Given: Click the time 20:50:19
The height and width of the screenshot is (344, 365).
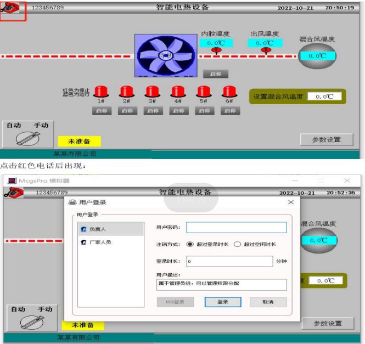Looking at the screenshot, I should (x=340, y=8).
